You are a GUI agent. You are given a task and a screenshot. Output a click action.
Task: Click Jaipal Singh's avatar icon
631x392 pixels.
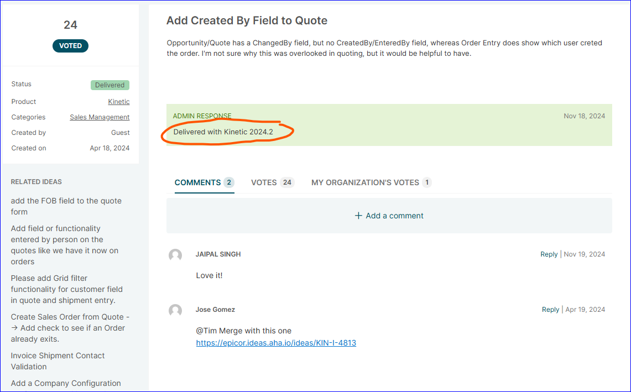tap(175, 255)
